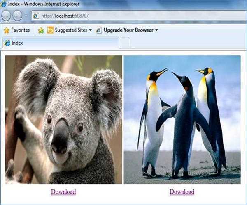Expand Upgrade Your Browser dropdown arrow
The width and height of the screenshot is (247, 205).
(156, 30)
